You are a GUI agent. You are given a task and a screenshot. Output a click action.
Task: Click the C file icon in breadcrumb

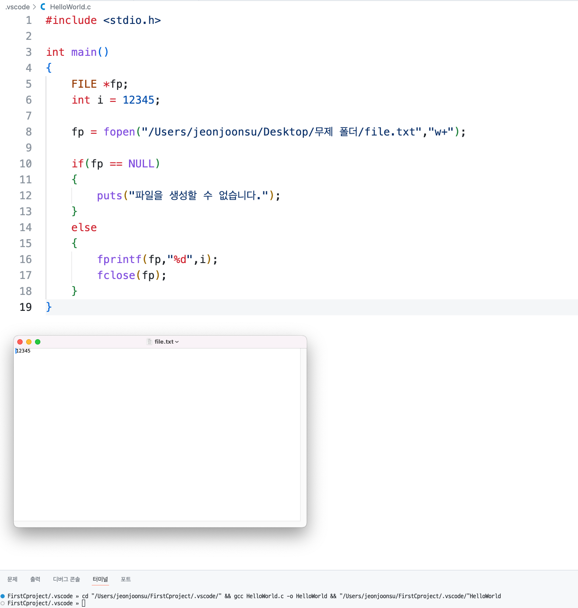coord(43,7)
